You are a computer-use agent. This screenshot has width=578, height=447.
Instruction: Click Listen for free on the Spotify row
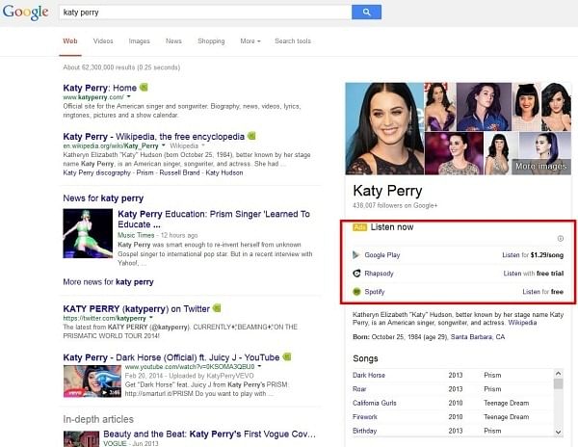(542, 292)
